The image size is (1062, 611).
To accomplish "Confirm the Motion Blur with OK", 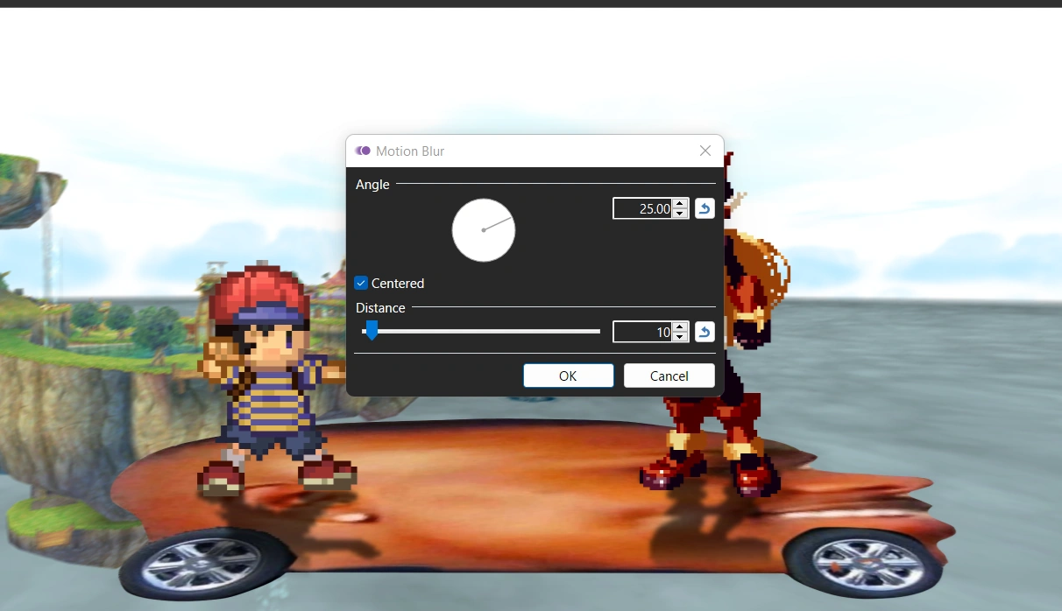I will coord(568,376).
